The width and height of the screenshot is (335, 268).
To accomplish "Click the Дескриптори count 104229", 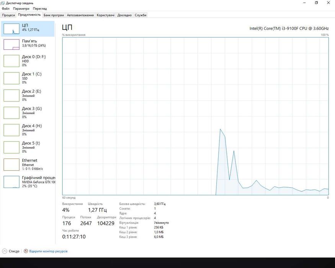I will 106,223.
